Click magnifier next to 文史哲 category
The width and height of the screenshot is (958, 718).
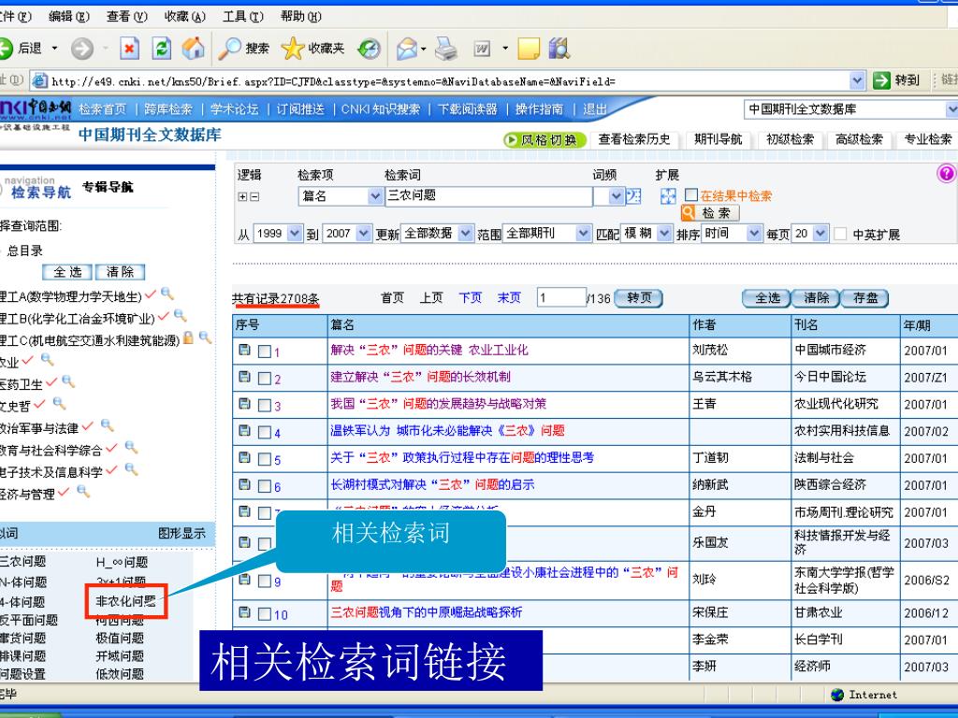click(59, 403)
